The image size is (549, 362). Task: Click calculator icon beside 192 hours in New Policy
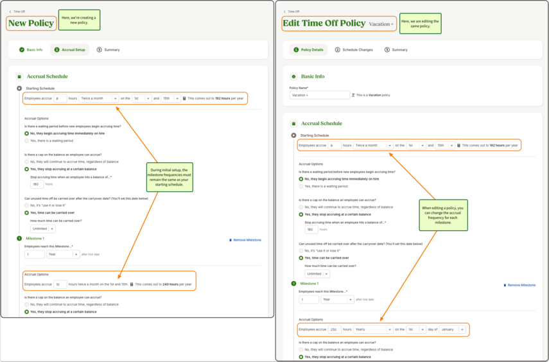(184, 98)
